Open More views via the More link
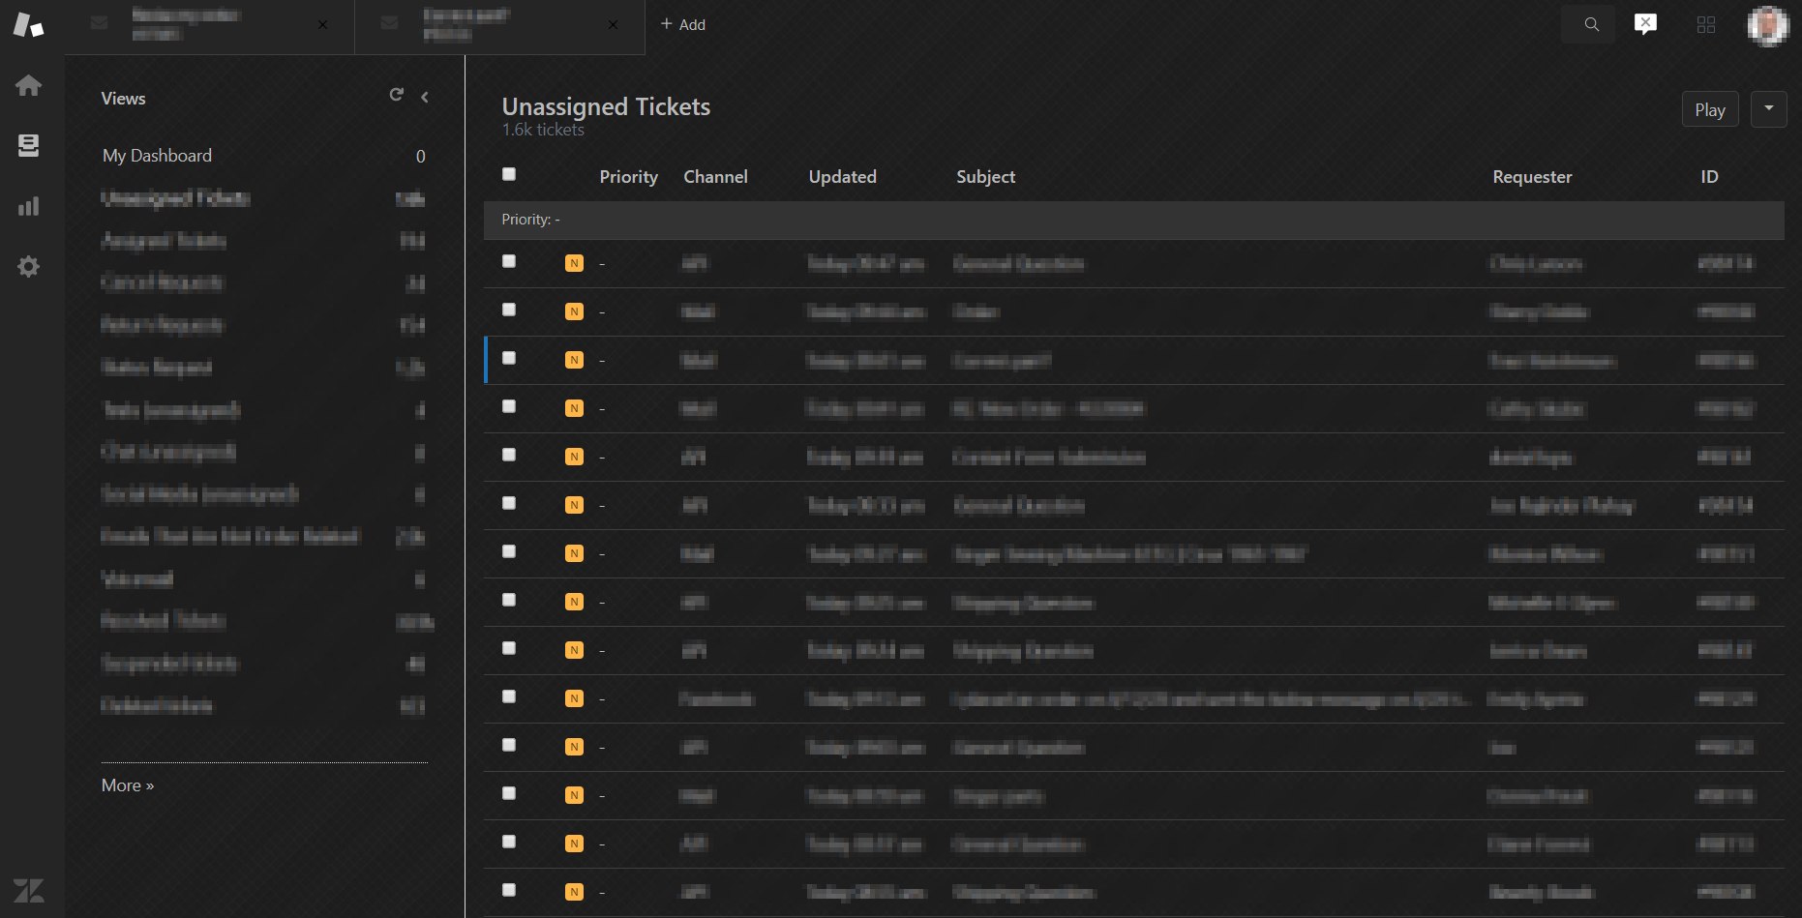 [x=127, y=785]
